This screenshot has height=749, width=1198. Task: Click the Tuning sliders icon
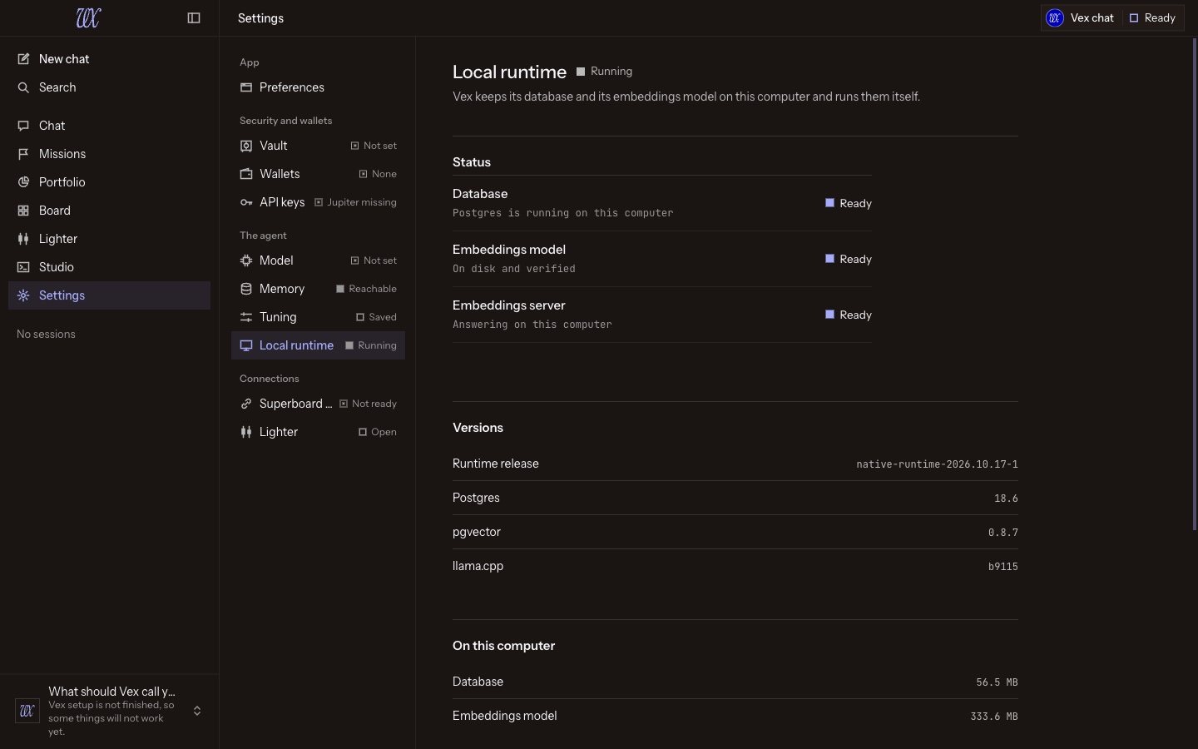[x=246, y=317]
